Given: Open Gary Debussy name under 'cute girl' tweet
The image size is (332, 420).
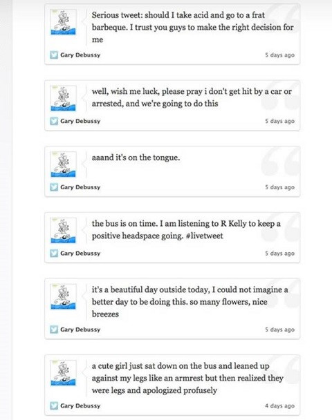Looking at the screenshot, I should (x=80, y=405).
